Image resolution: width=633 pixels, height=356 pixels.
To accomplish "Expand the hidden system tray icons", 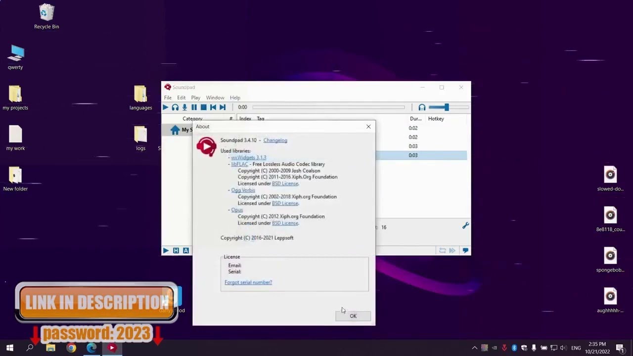I will 475,348.
